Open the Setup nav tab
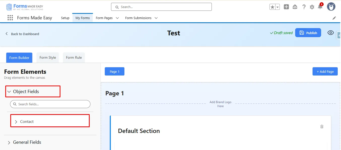 pyautogui.click(x=65, y=18)
